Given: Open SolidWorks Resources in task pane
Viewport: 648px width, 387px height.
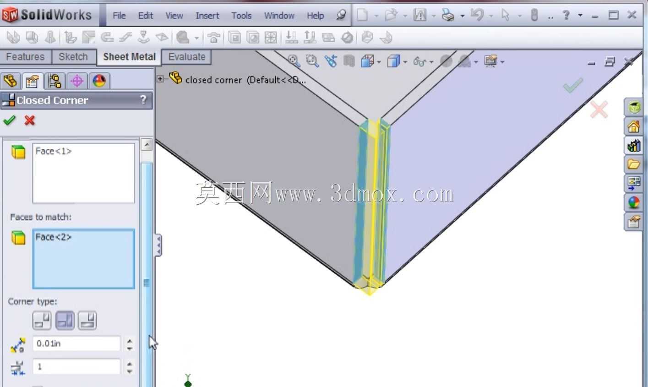Looking at the screenshot, I should 634,108.
